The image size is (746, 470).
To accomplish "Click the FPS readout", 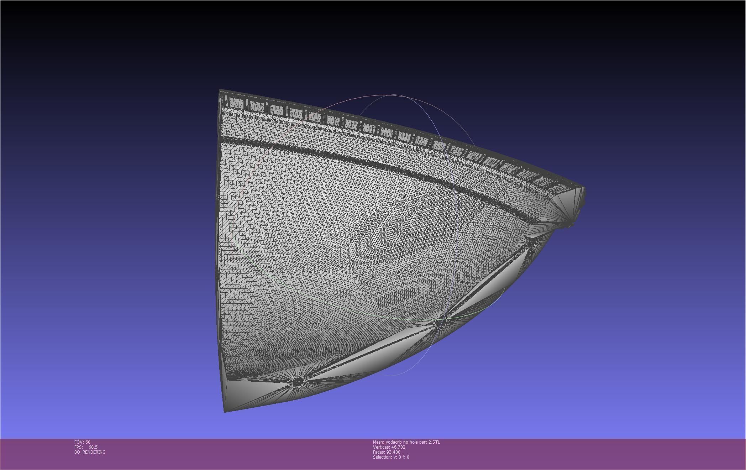I will [x=86, y=447].
